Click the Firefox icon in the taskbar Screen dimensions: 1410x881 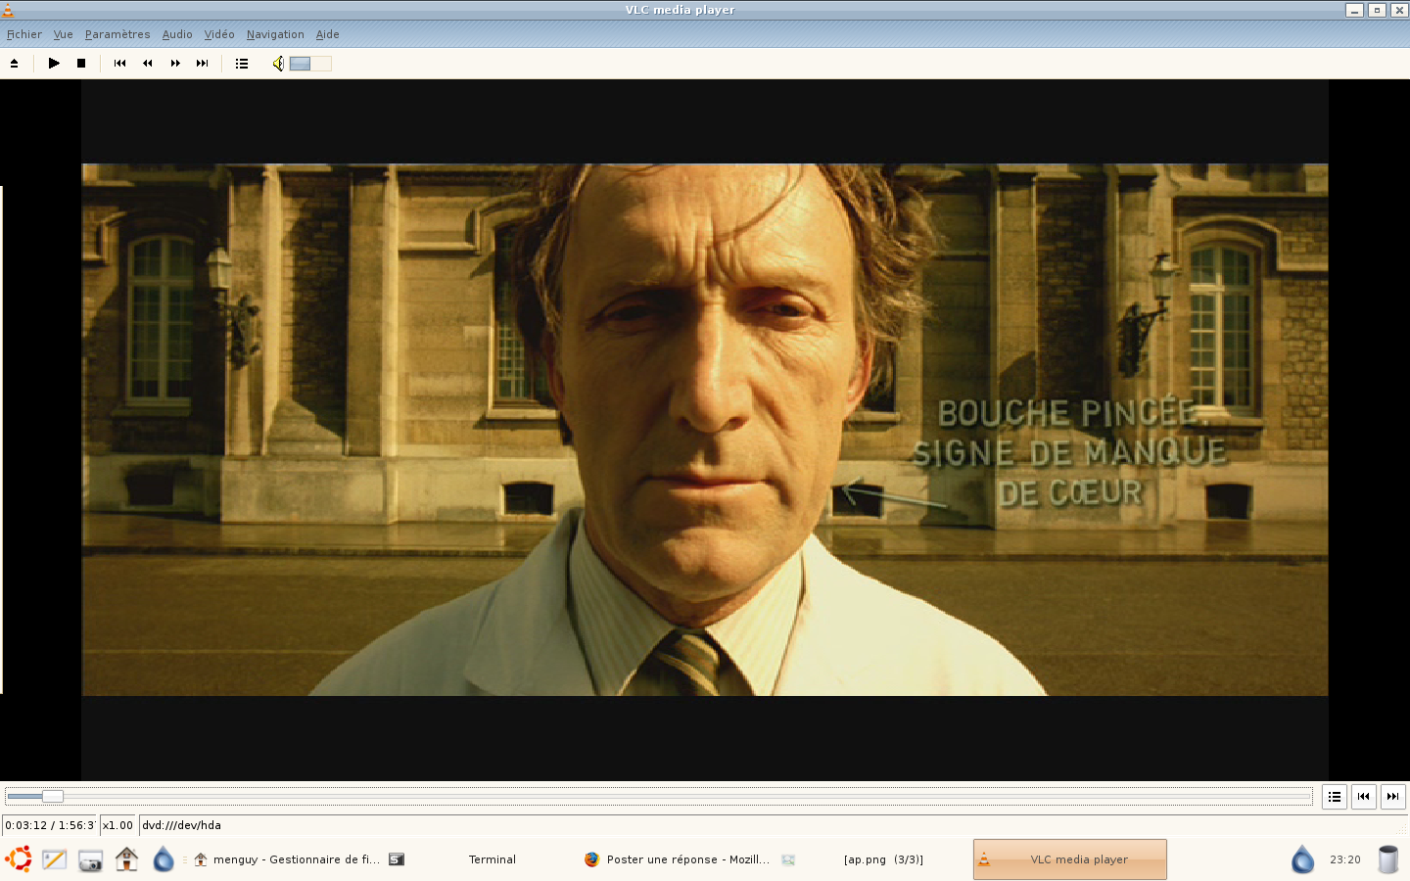click(x=591, y=859)
